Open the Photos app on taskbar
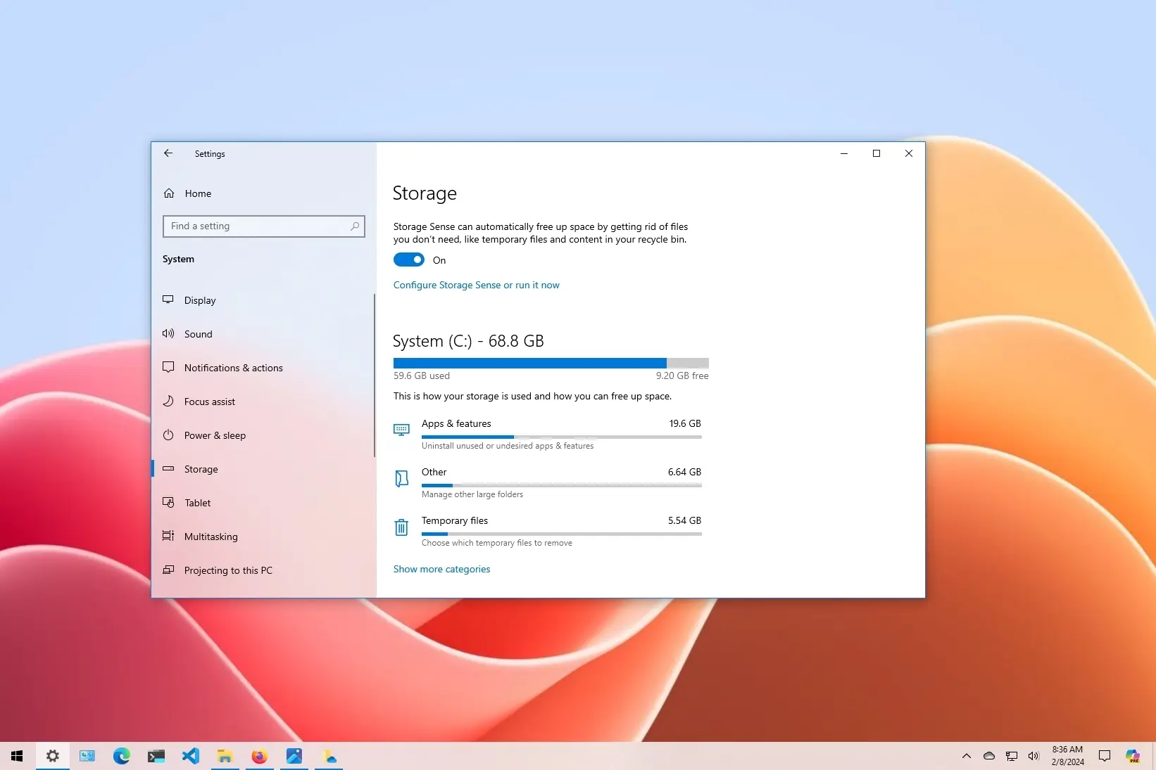The width and height of the screenshot is (1156, 770). tap(294, 756)
